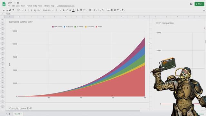
Task: Open the Format menu
Action: tap(29, 6)
